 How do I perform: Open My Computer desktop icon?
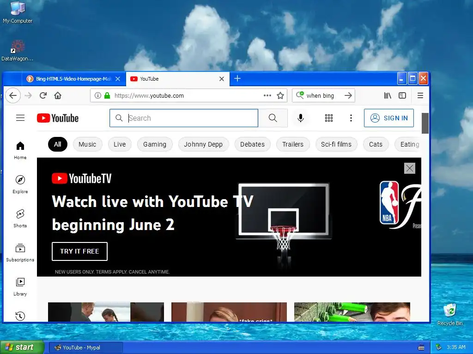(x=18, y=12)
